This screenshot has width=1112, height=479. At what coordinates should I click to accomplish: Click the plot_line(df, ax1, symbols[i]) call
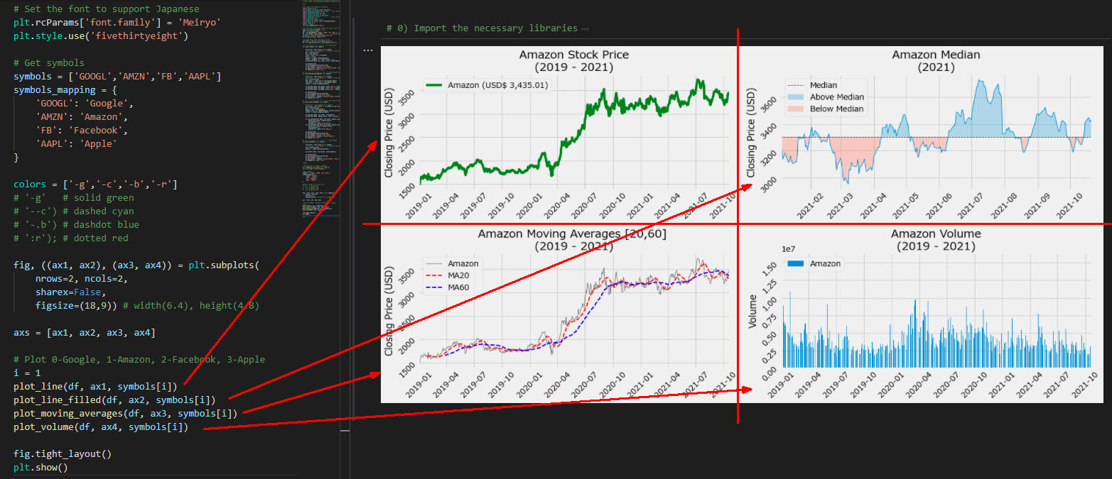pos(95,386)
